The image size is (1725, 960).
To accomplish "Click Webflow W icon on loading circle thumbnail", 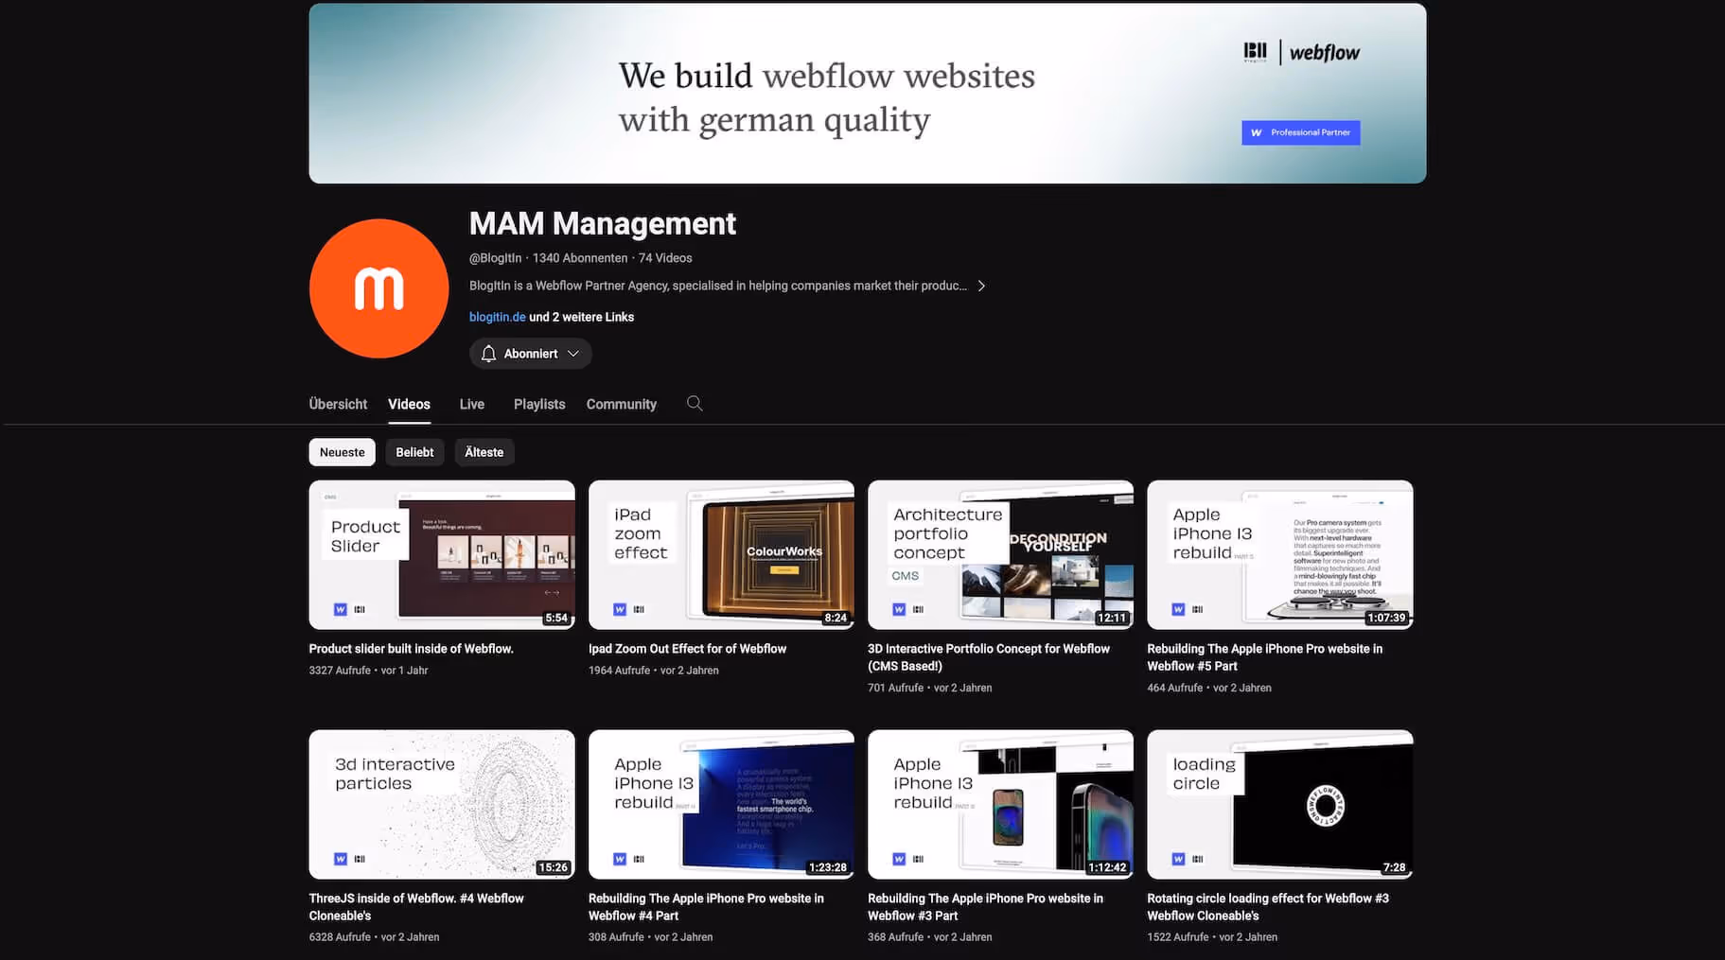I will coord(1179,860).
